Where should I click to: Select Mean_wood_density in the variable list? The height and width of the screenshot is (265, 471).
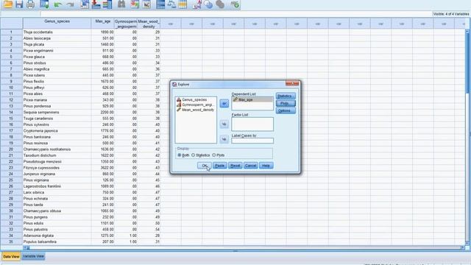(x=196, y=110)
